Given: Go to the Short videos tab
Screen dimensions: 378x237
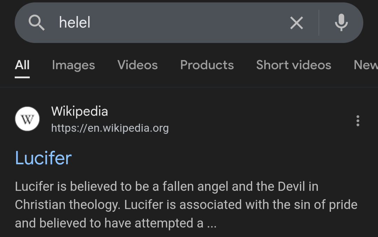Looking at the screenshot, I should (x=293, y=65).
